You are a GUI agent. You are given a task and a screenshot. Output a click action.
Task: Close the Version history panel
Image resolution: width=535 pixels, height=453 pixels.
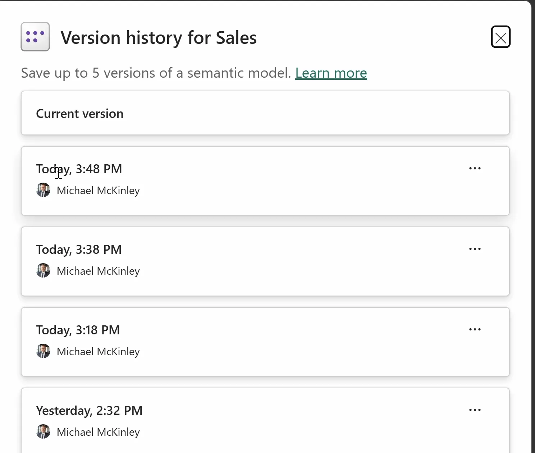(501, 37)
